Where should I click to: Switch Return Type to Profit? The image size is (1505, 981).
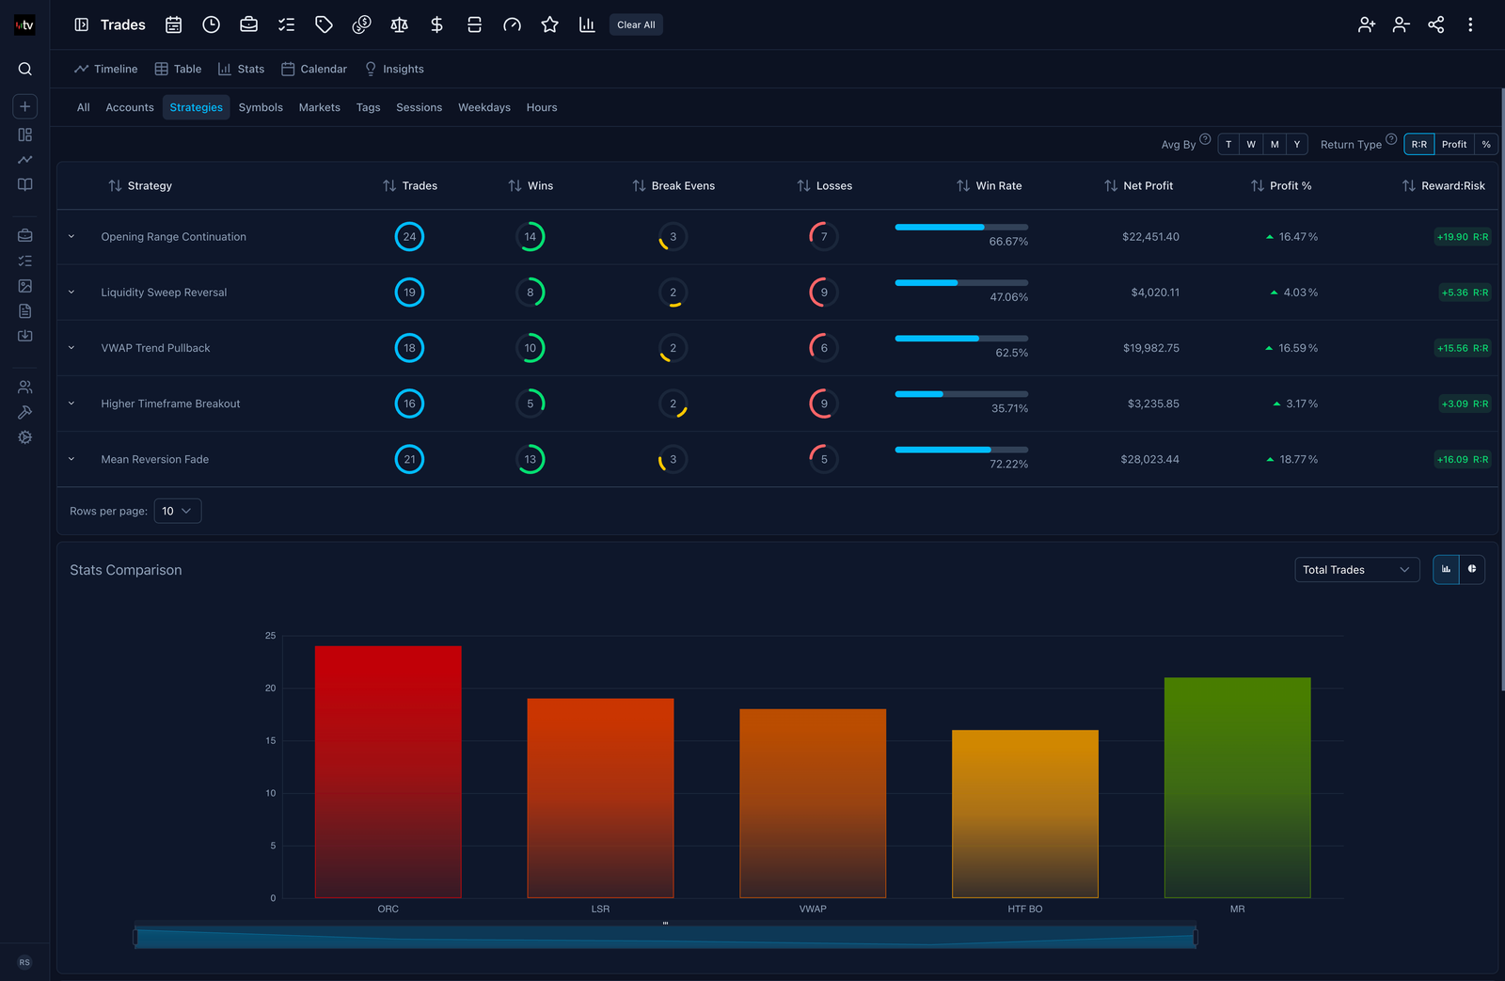tap(1453, 145)
